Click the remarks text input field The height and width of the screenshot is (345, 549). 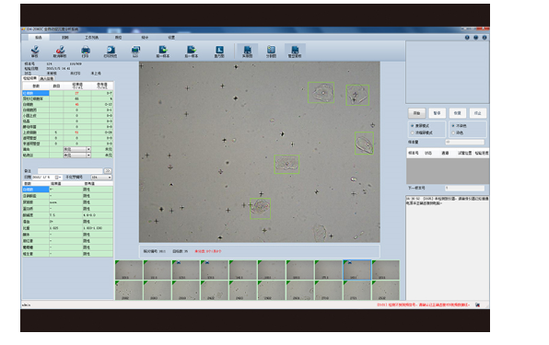[70, 171]
